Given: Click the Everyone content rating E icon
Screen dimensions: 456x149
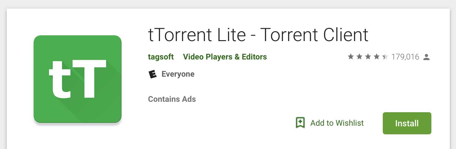Looking at the screenshot, I should [x=153, y=74].
